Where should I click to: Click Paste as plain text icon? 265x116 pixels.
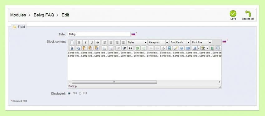(x=90, y=48)
